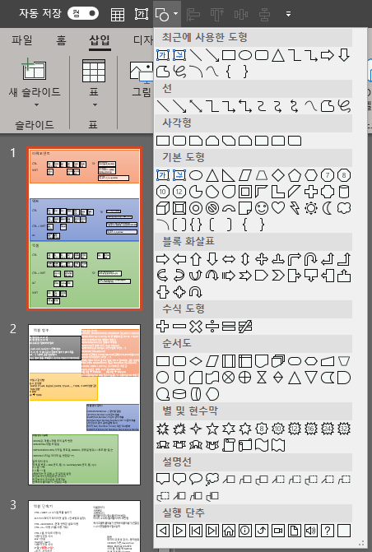Pick the oval speech bubble callout

click(x=196, y=479)
